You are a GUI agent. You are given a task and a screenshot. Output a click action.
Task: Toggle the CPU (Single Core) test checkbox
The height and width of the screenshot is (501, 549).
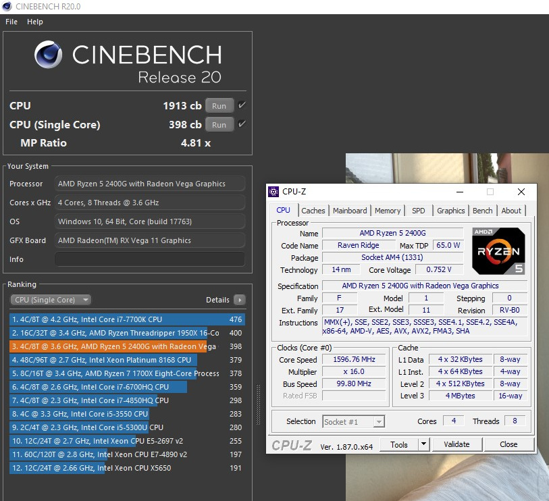(x=242, y=124)
